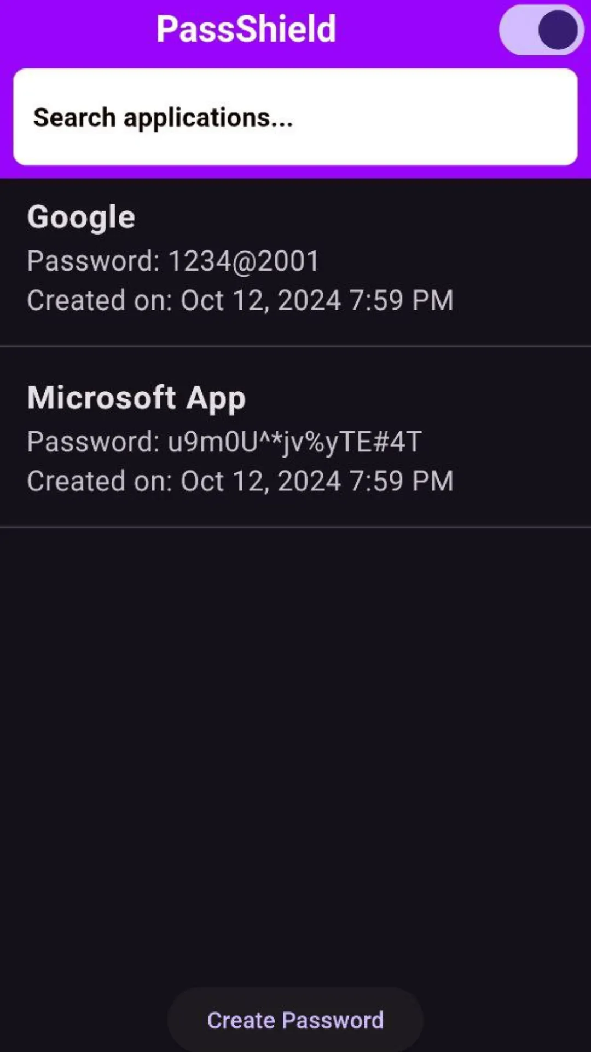Click the divider line beneath the Google entry
591x1052 pixels.
coord(296,346)
